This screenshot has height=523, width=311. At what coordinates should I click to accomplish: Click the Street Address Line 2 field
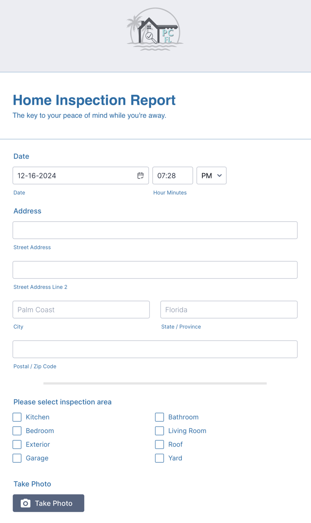tap(155, 270)
